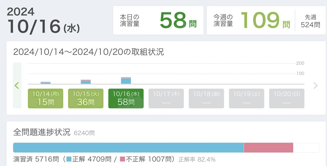Image resolution: width=327 pixels, height=166 pixels.
Task: Select the 10/17 (木) day card
Action: 166,98
